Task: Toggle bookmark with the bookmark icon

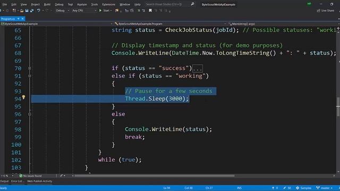Action: point(150,11)
